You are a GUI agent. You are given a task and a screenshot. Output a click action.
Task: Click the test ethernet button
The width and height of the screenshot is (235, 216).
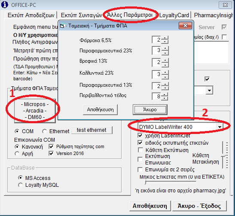(92, 130)
